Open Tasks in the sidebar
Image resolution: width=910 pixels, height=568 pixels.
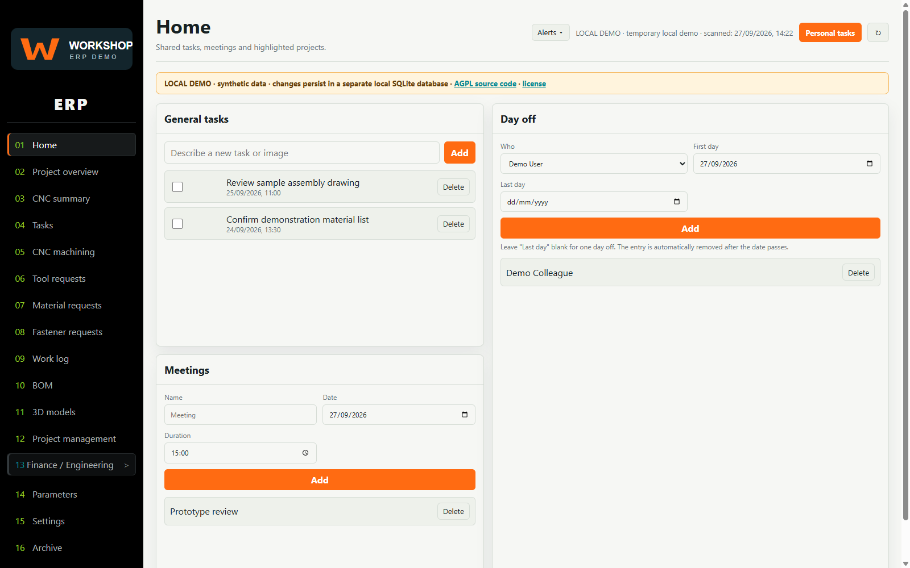click(72, 225)
